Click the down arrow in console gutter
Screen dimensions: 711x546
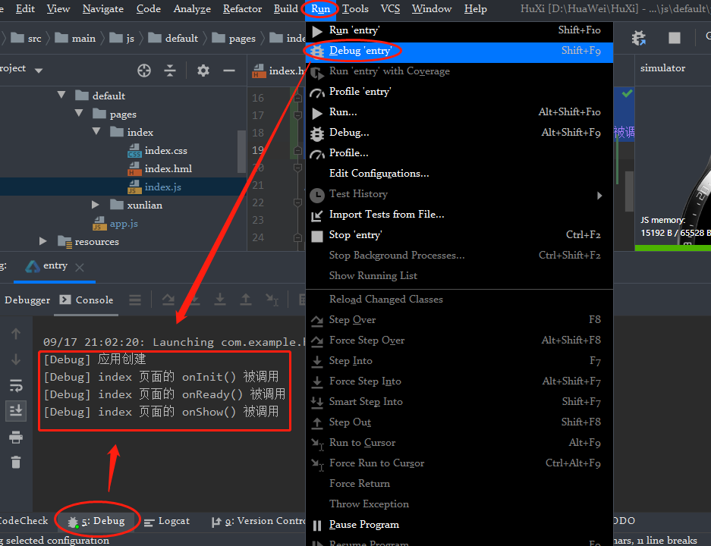(x=16, y=359)
